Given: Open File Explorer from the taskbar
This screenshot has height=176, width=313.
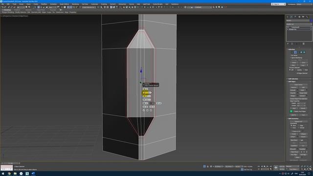Looking at the screenshot, I should 15,174.
